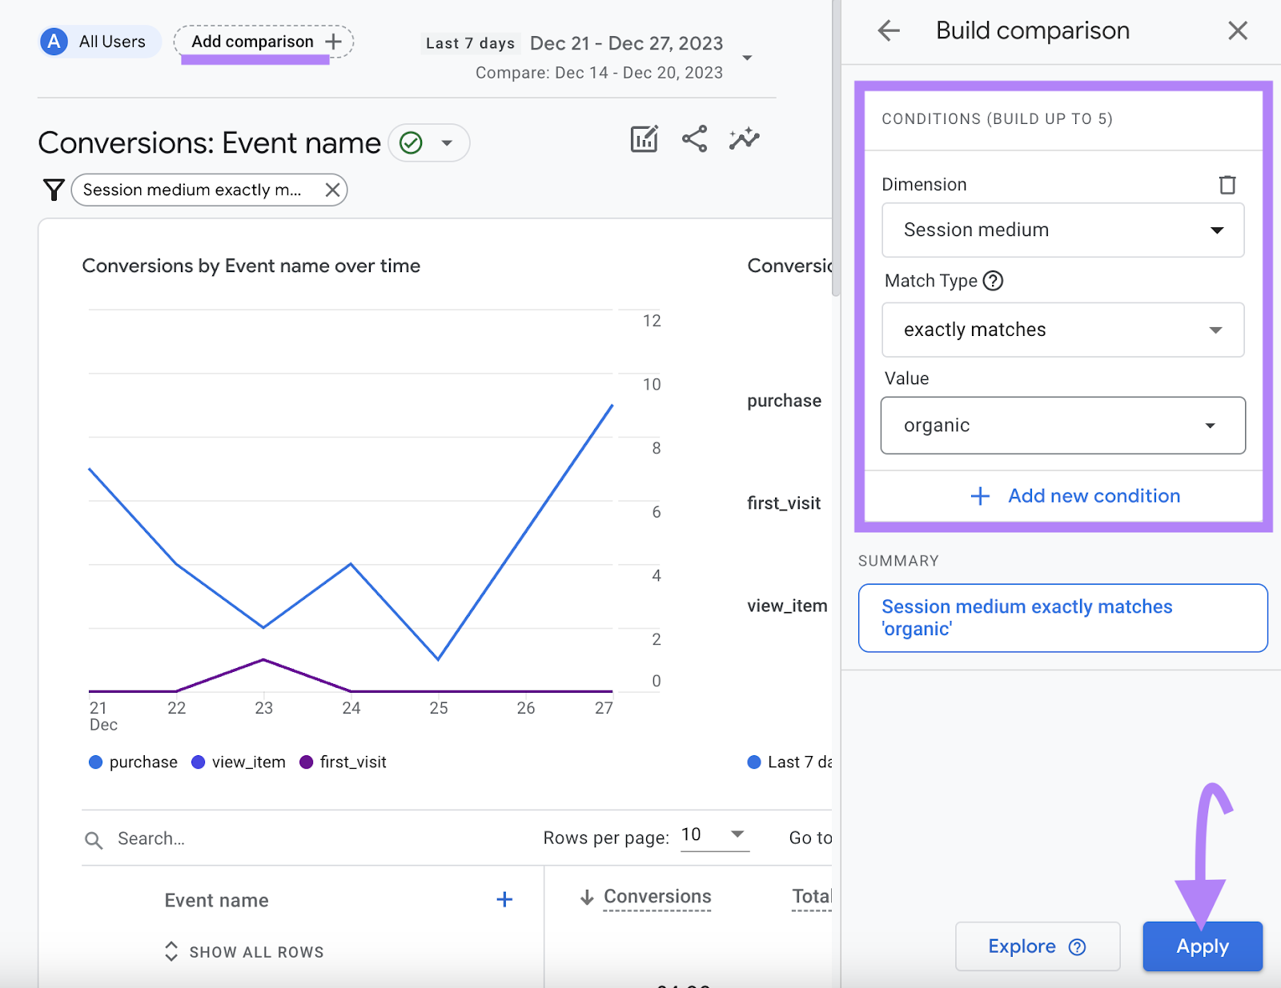Expand the date range dropdown
Screen dimensions: 1281x988
(x=746, y=58)
